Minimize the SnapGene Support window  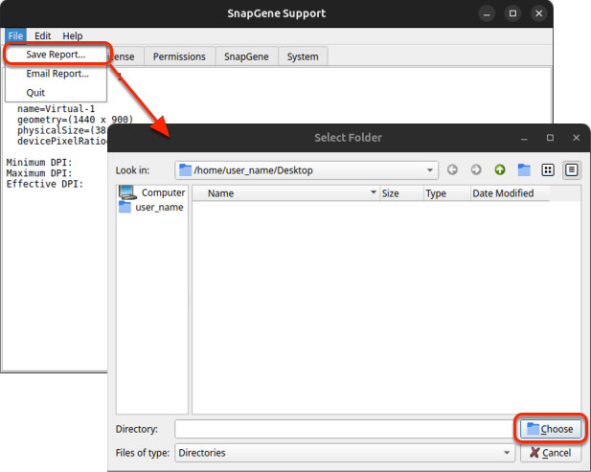pyautogui.click(x=487, y=13)
